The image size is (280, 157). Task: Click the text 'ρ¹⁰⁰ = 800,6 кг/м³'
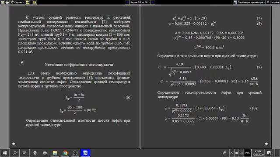tap(209, 47)
